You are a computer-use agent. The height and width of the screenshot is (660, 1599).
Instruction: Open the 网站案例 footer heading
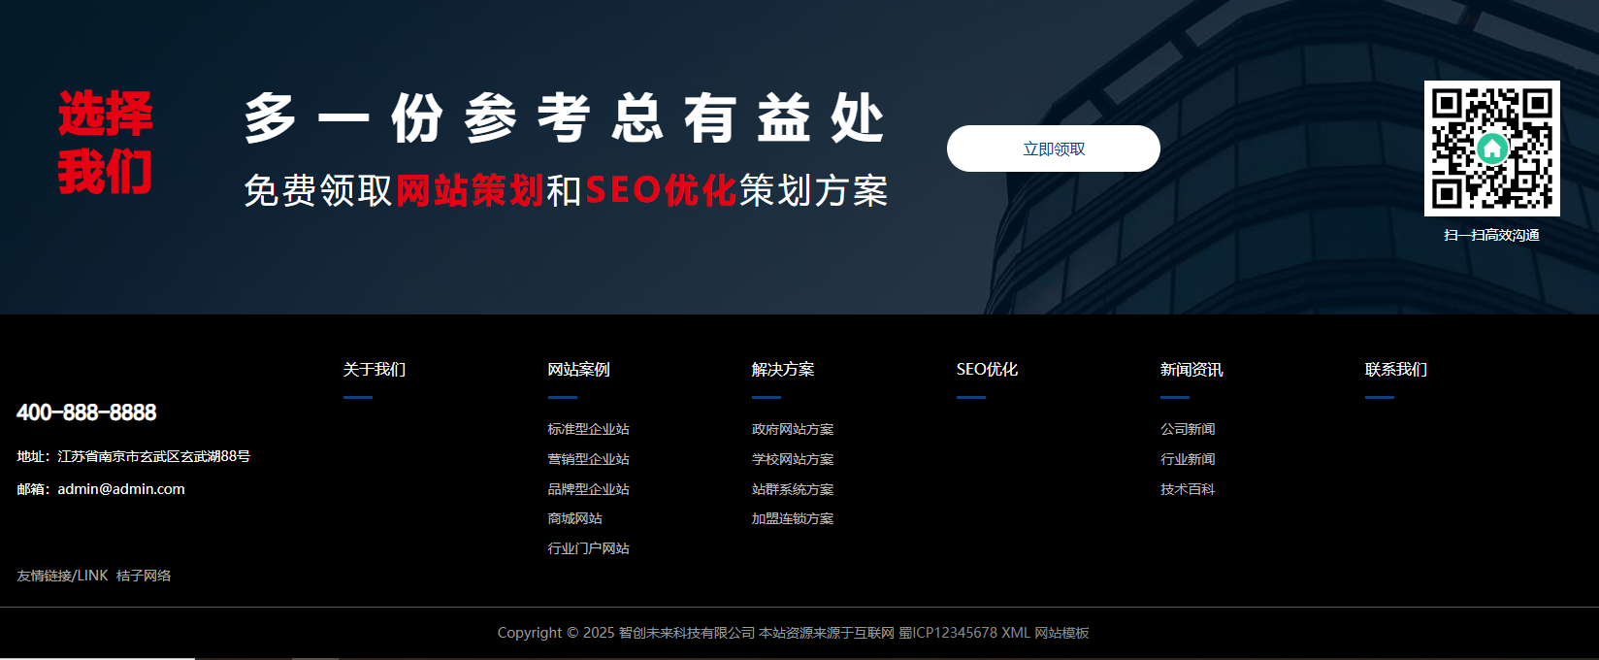point(578,370)
